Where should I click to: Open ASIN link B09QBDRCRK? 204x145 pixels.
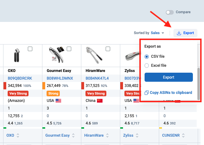20,78
